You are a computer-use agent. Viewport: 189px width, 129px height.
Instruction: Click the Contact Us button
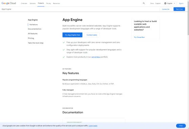click(166, 9)
